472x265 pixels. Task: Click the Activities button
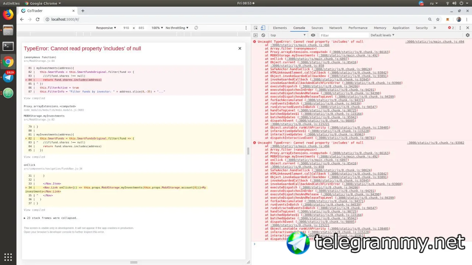(x=11, y=3)
